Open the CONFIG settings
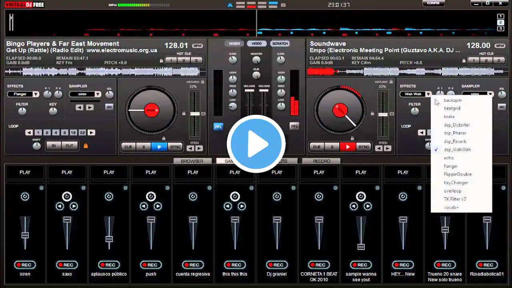512x288 pixels. point(433,3)
